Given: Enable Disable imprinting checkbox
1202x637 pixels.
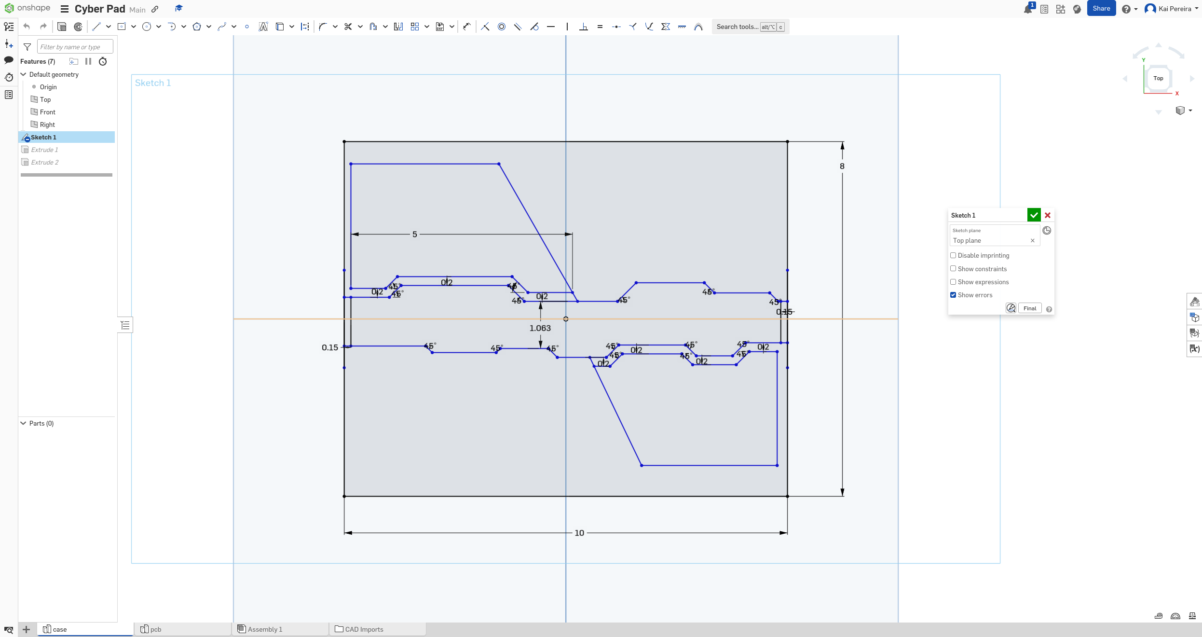Looking at the screenshot, I should 953,255.
